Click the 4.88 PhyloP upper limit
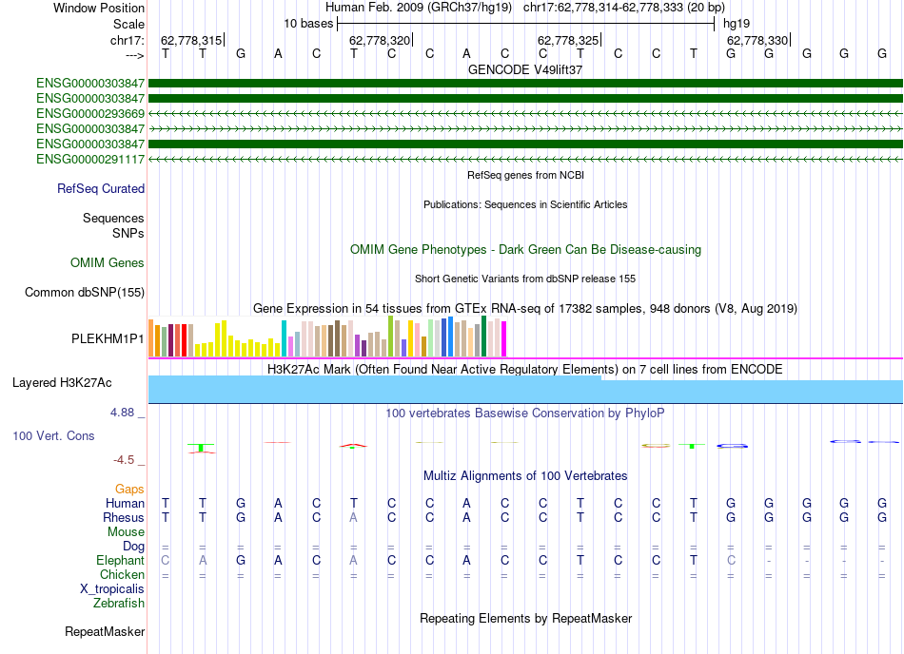This screenshot has height=654, width=904. point(122,413)
